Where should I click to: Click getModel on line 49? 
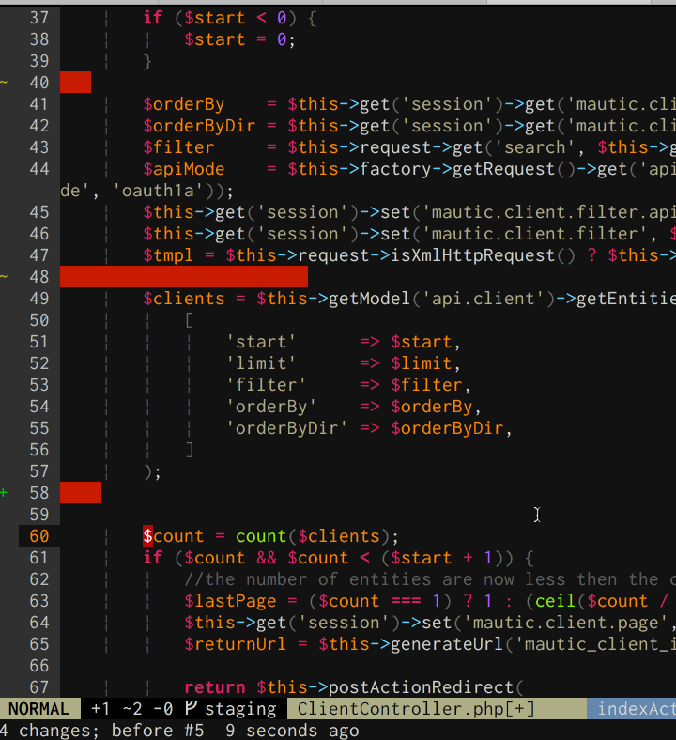pos(369,299)
